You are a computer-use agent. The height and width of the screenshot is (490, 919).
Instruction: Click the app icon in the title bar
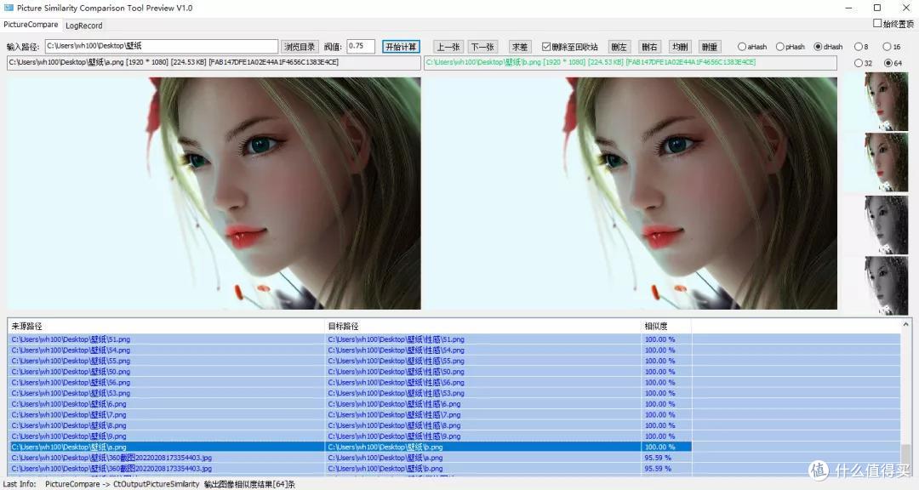(9, 8)
